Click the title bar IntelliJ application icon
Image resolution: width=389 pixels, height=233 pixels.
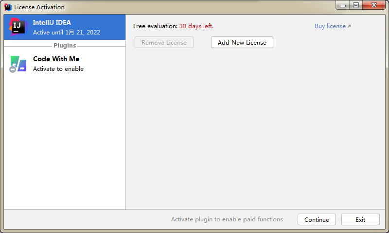pos(8,7)
